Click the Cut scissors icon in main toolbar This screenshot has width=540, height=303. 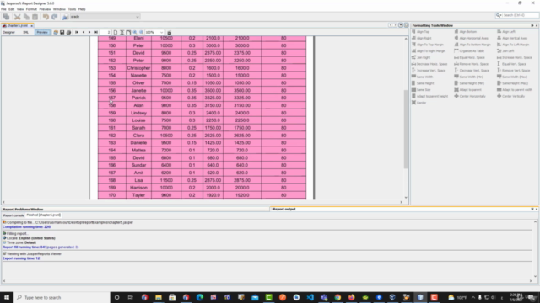[17, 17]
